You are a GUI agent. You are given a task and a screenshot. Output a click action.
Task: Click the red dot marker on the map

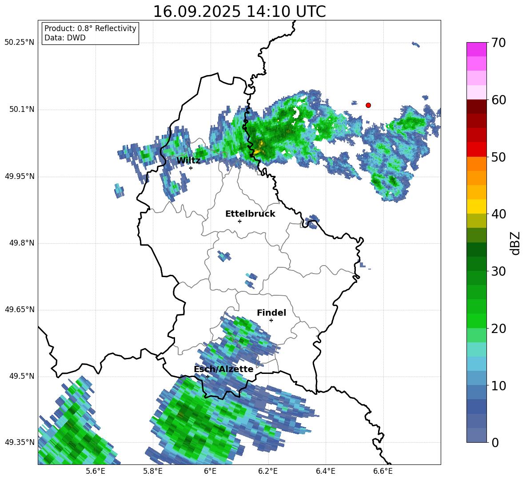tap(368, 105)
